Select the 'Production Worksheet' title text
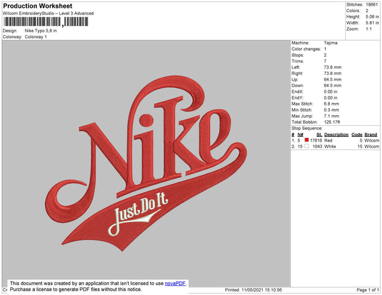Viewport: 382px width, 295px height. [38, 6]
